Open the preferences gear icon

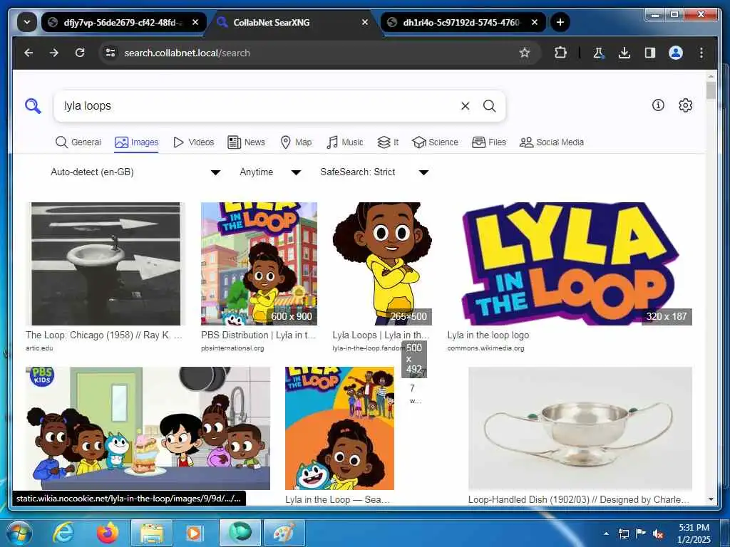click(685, 105)
